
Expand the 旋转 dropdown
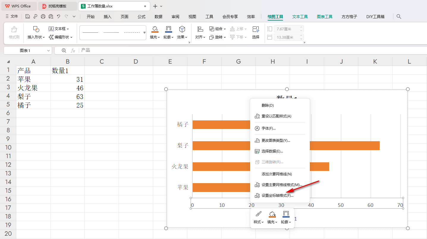pyautogui.click(x=225, y=37)
